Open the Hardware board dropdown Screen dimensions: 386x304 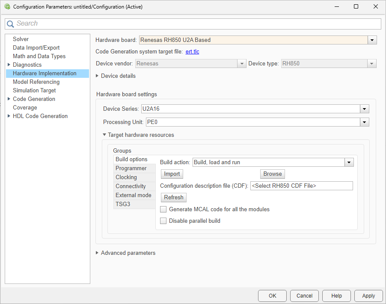[x=372, y=40]
